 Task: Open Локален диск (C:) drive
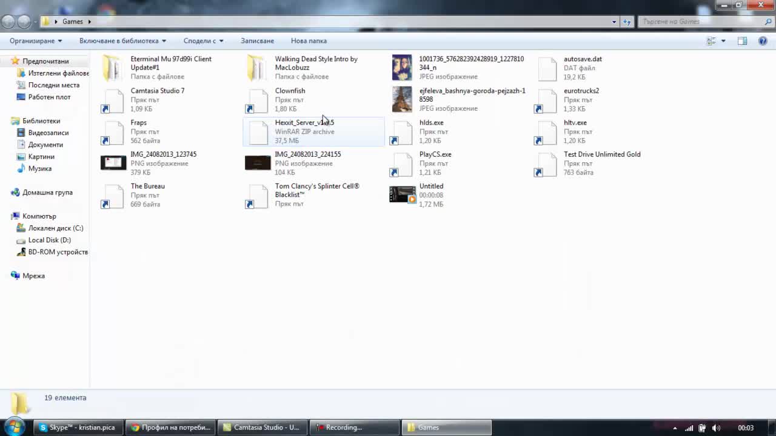click(56, 228)
